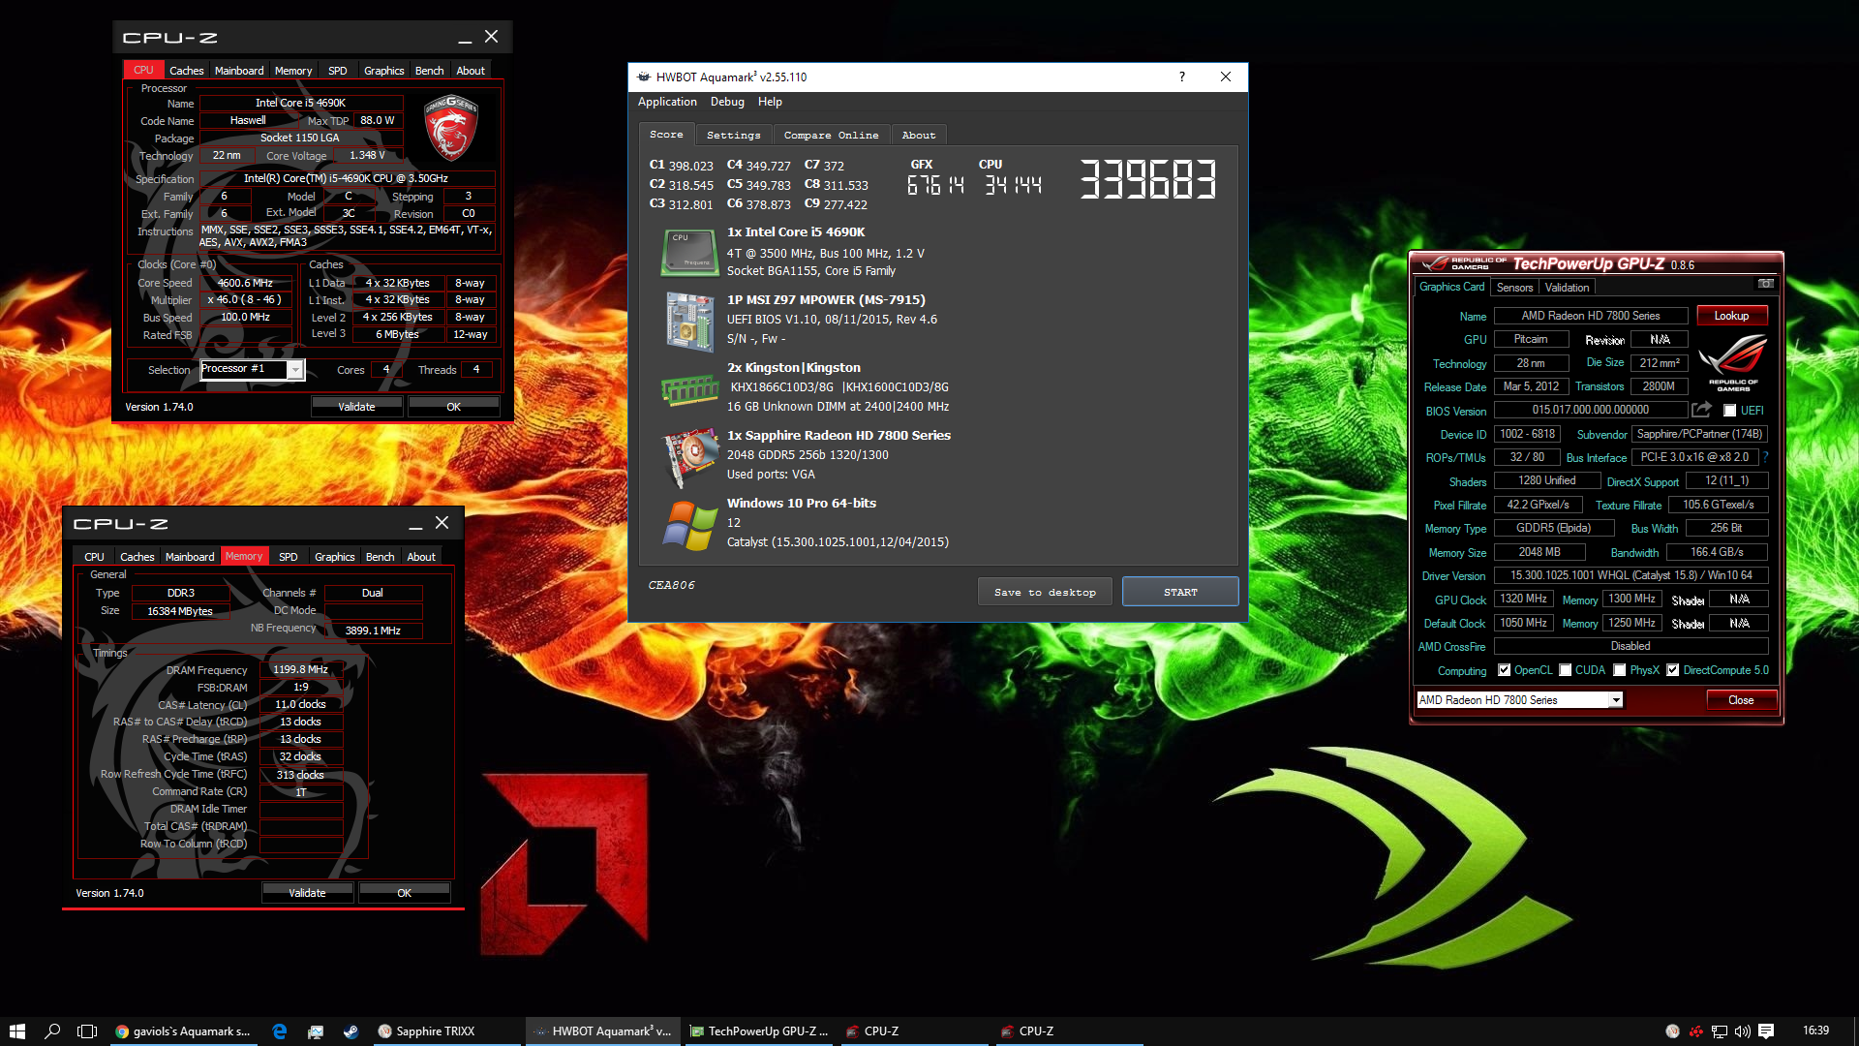The width and height of the screenshot is (1859, 1046).
Task: Click Validate in the bottom CPU-Z window
Action: pyautogui.click(x=307, y=893)
